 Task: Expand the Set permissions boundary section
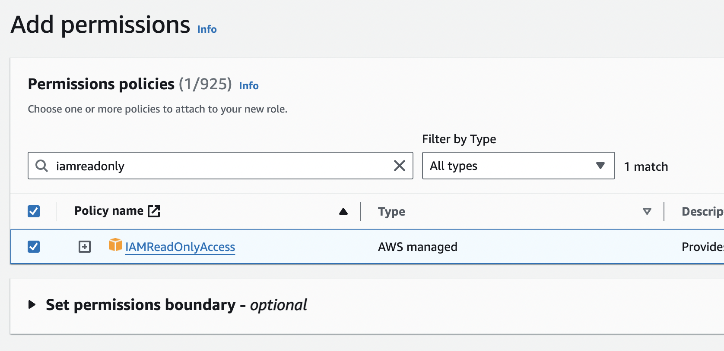(32, 305)
